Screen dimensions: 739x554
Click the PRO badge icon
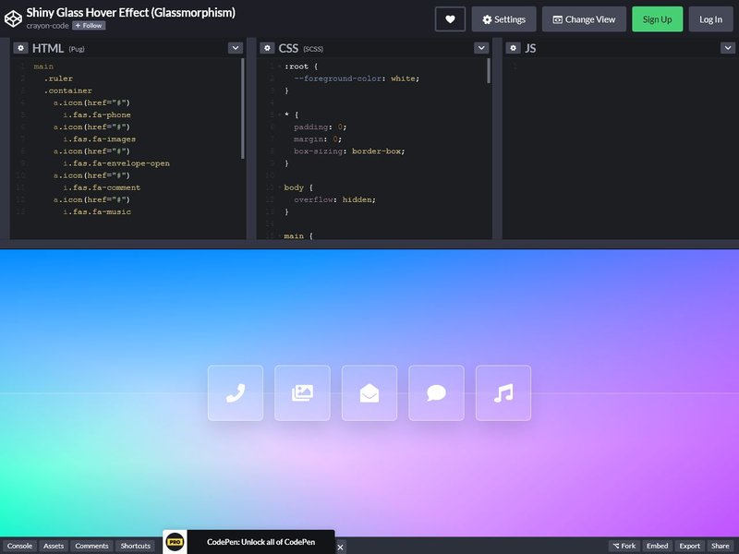click(175, 542)
